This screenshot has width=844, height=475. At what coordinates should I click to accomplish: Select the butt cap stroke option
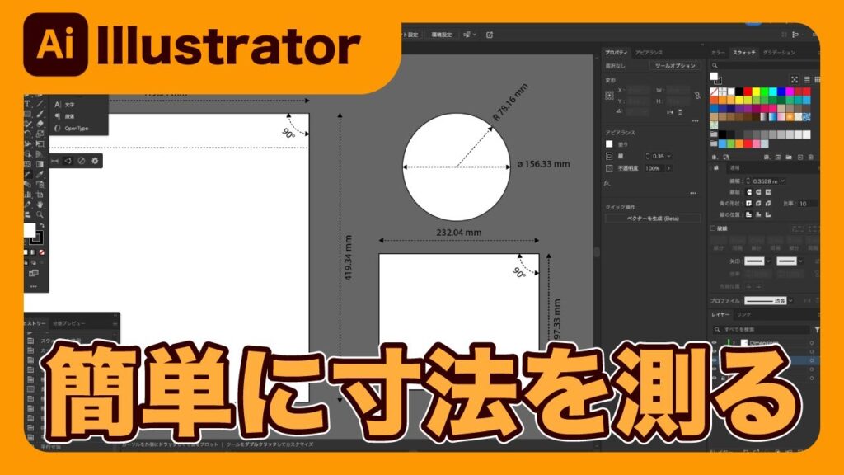point(748,192)
